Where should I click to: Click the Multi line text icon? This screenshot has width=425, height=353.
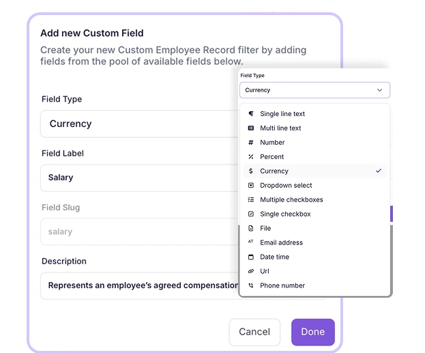[x=251, y=128]
